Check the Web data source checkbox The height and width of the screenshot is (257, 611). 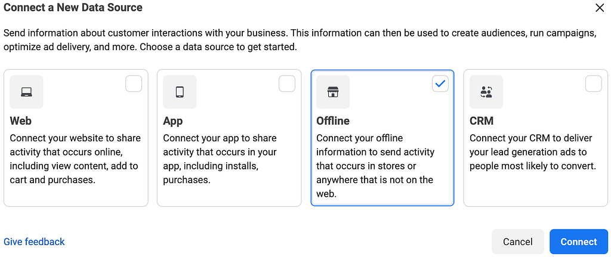[x=134, y=83]
